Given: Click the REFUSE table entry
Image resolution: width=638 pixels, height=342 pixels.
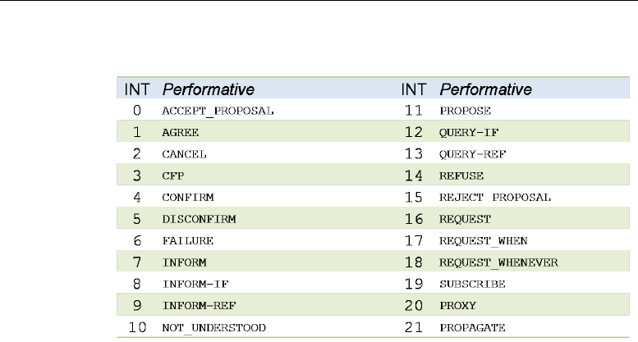Looking at the screenshot, I should pos(461,176).
